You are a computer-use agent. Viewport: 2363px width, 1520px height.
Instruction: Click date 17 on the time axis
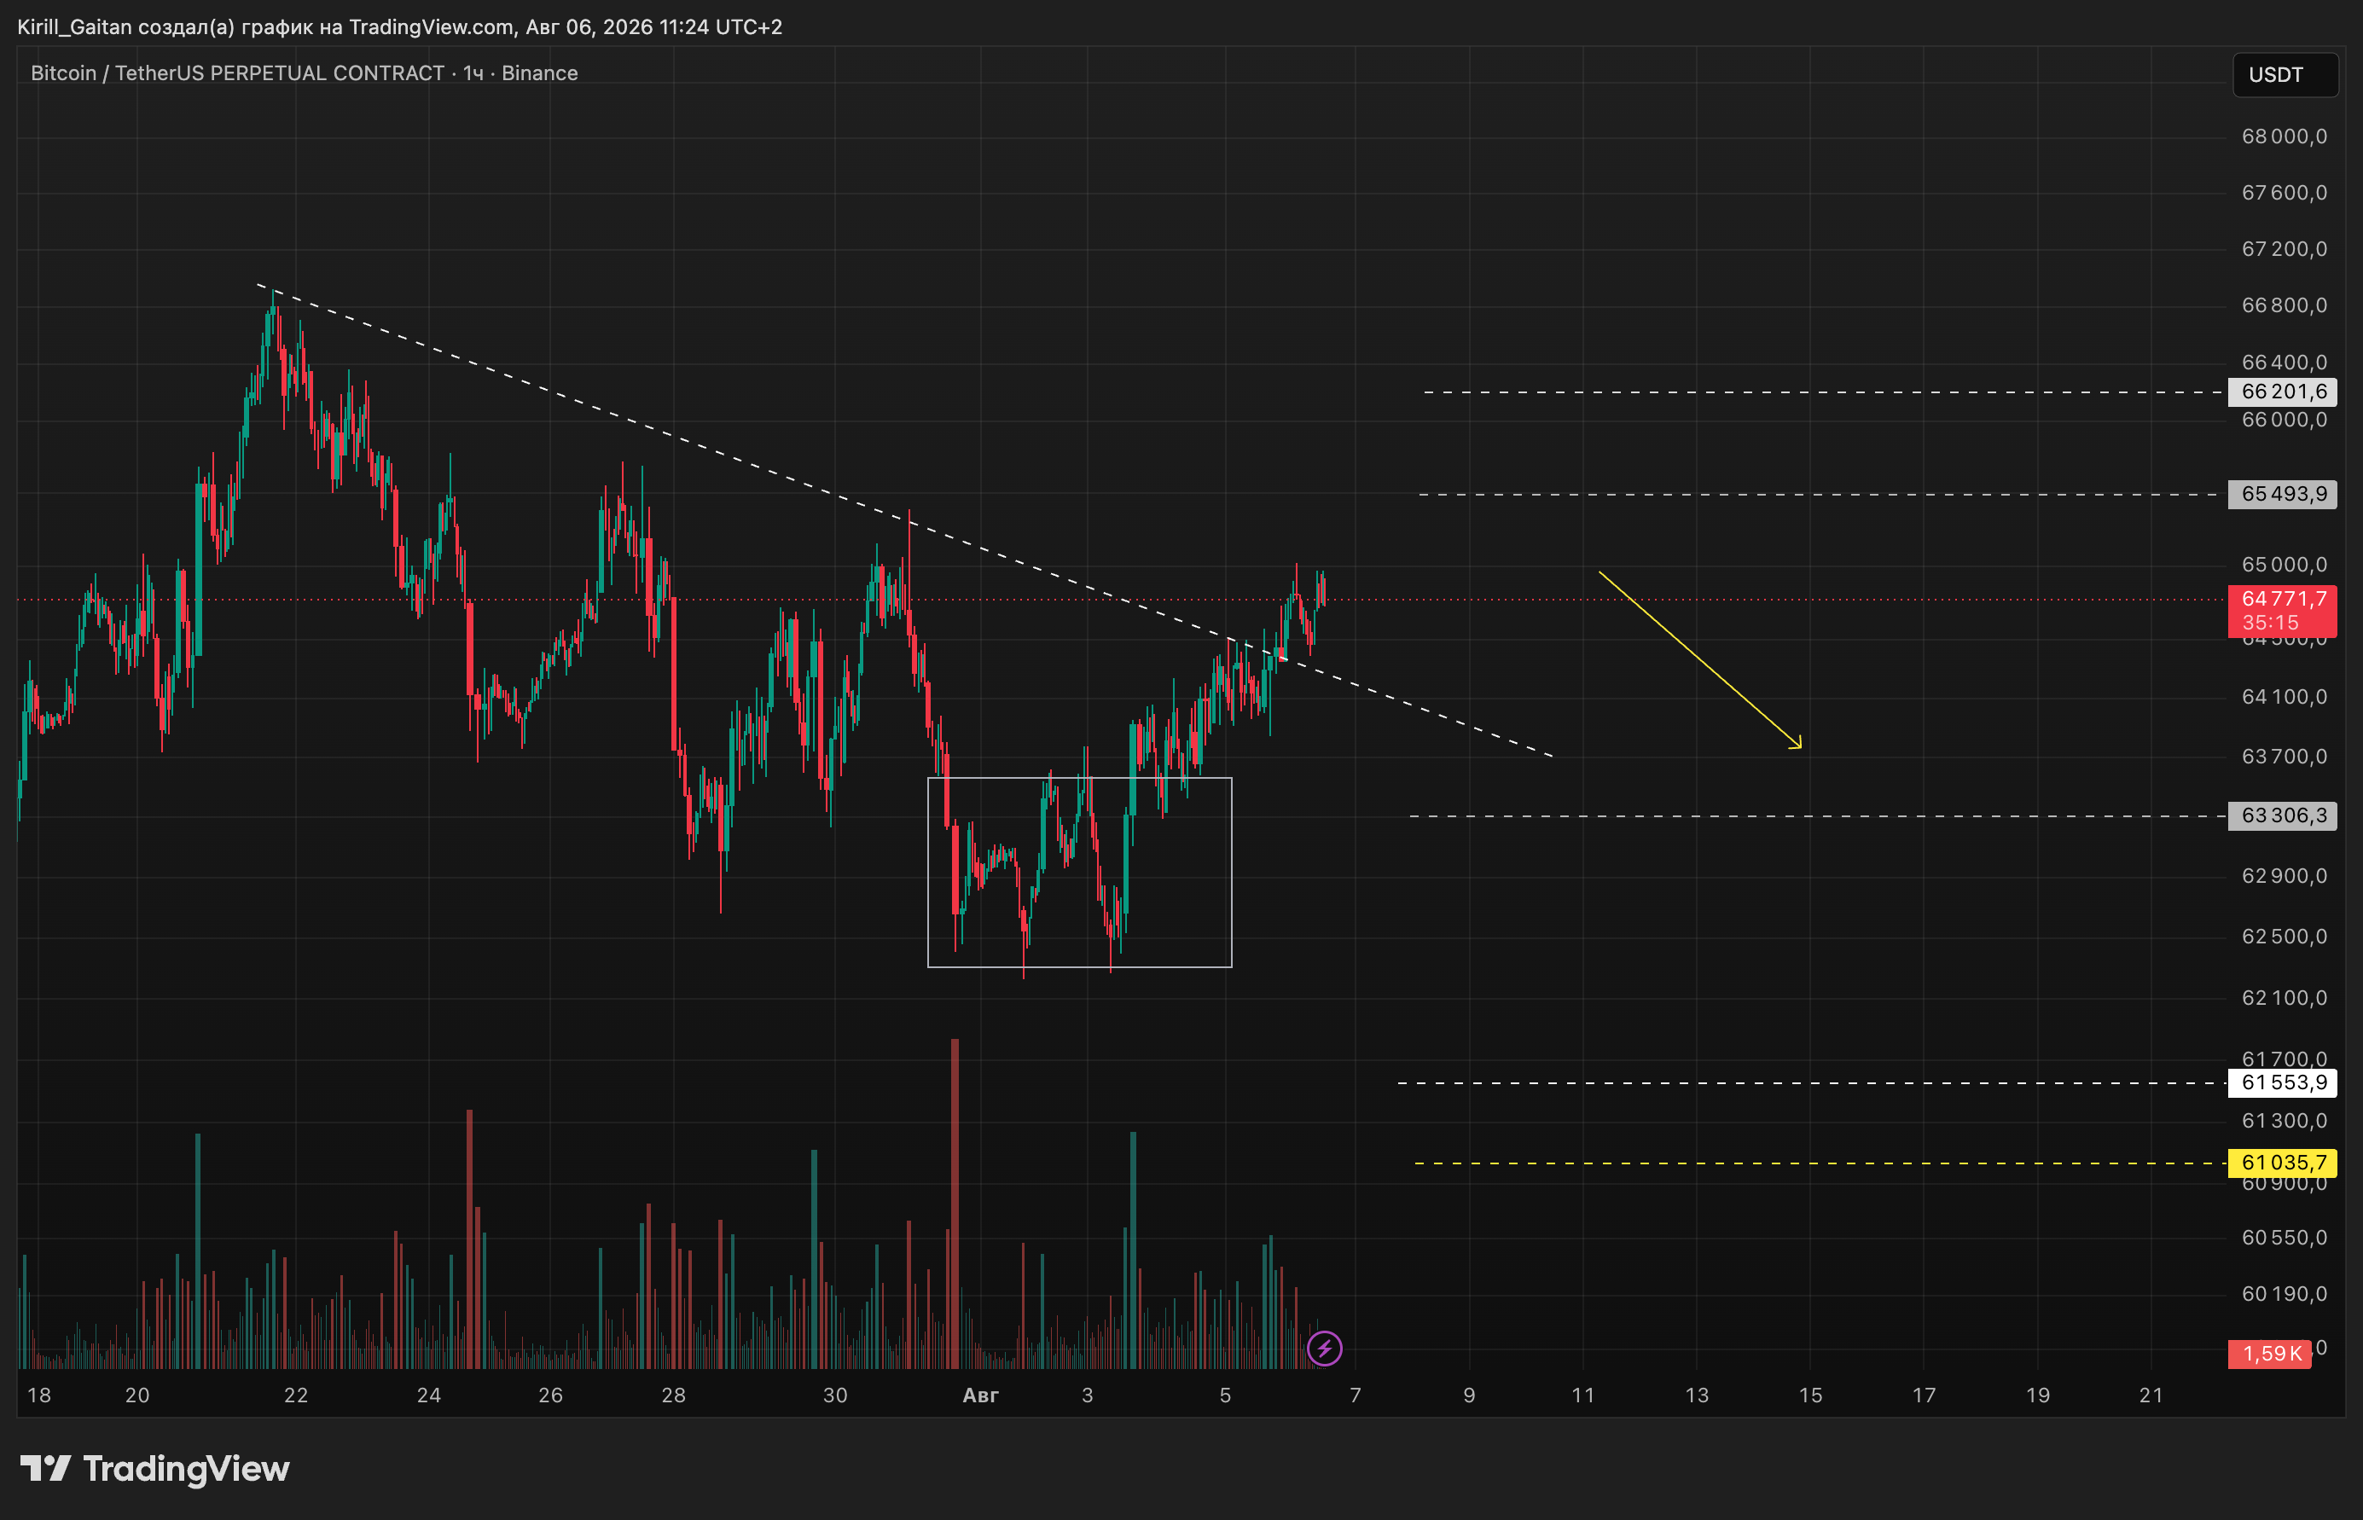click(1925, 1395)
